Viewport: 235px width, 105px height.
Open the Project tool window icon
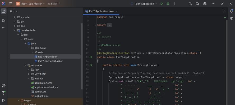click(4, 11)
